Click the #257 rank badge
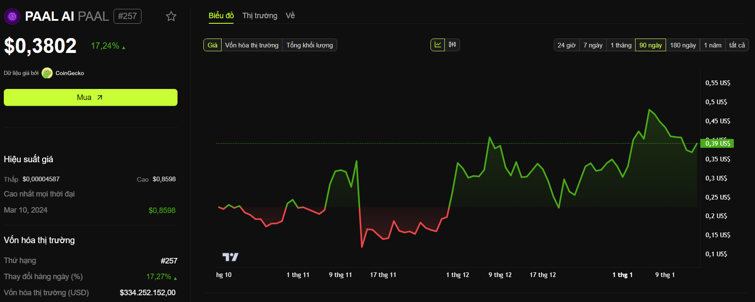Screen dimensions: 755x302 128,16
